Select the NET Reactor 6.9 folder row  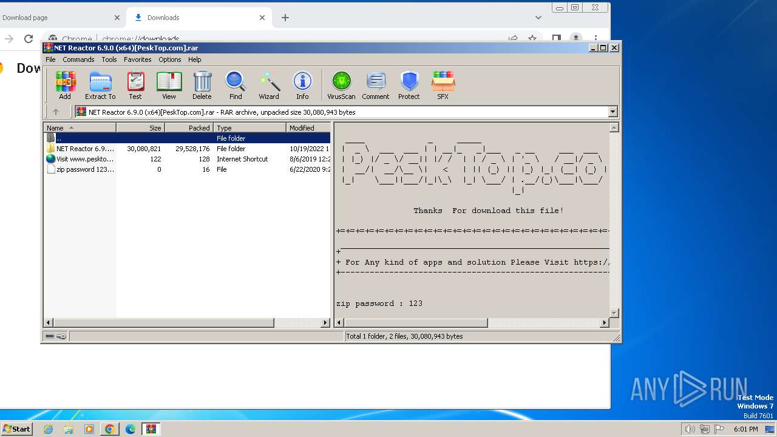tap(188, 148)
